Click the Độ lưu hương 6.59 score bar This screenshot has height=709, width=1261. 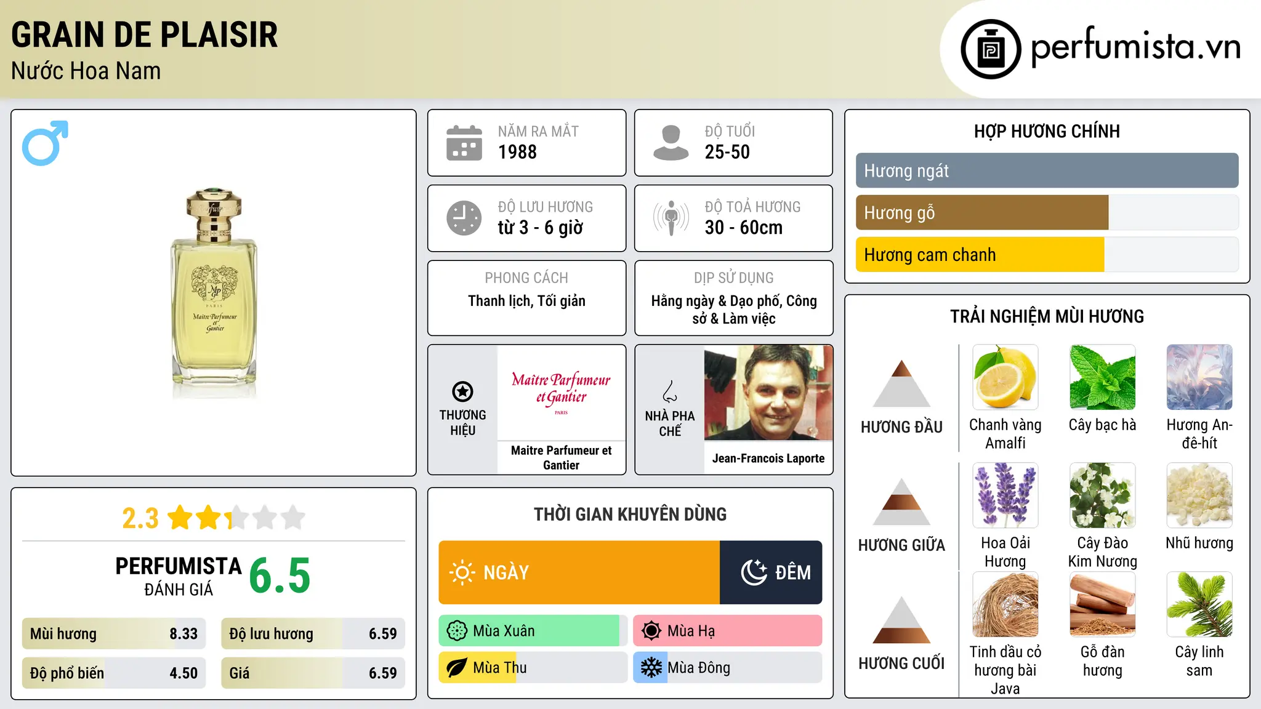[x=313, y=633]
